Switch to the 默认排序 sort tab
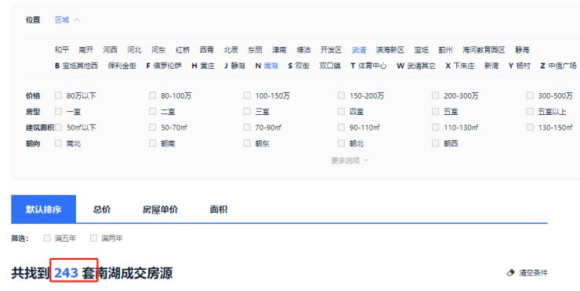 click(43, 210)
